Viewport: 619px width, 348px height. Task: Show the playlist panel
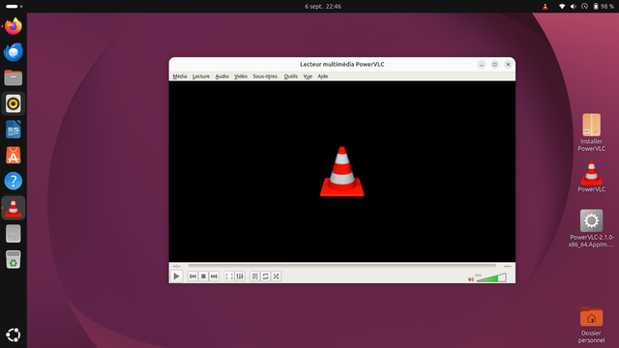[255, 276]
